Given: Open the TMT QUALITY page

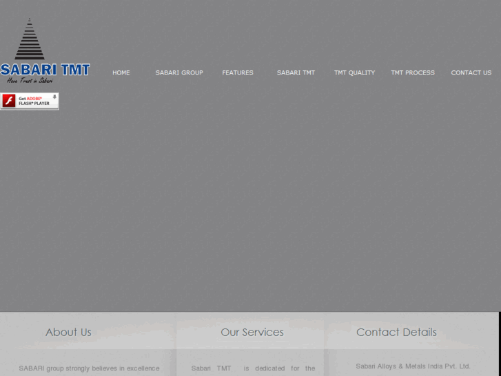Looking at the screenshot, I should pyautogui.click(x=355, y=73).
